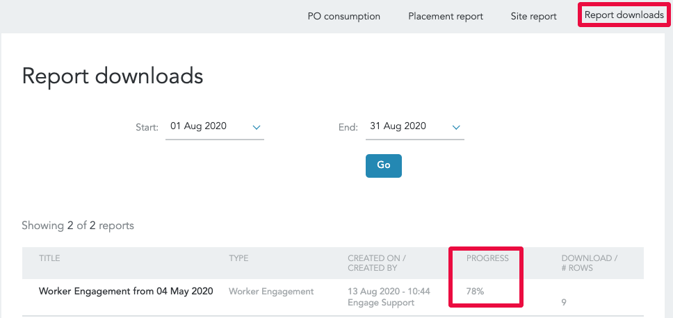Switch to the Placement report tab
This screenshot has width=673, height=318.
(446, 16)
